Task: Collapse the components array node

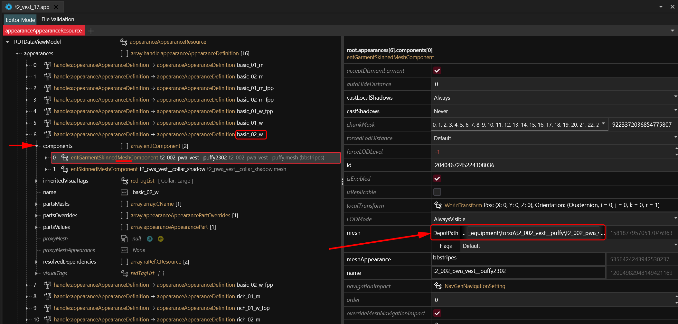Action: pos(37,146)
